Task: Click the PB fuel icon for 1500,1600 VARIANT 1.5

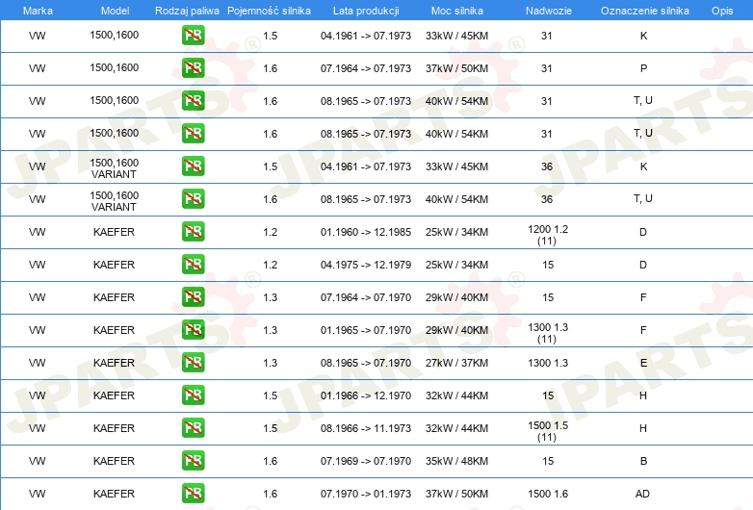Action: [193, 166]
